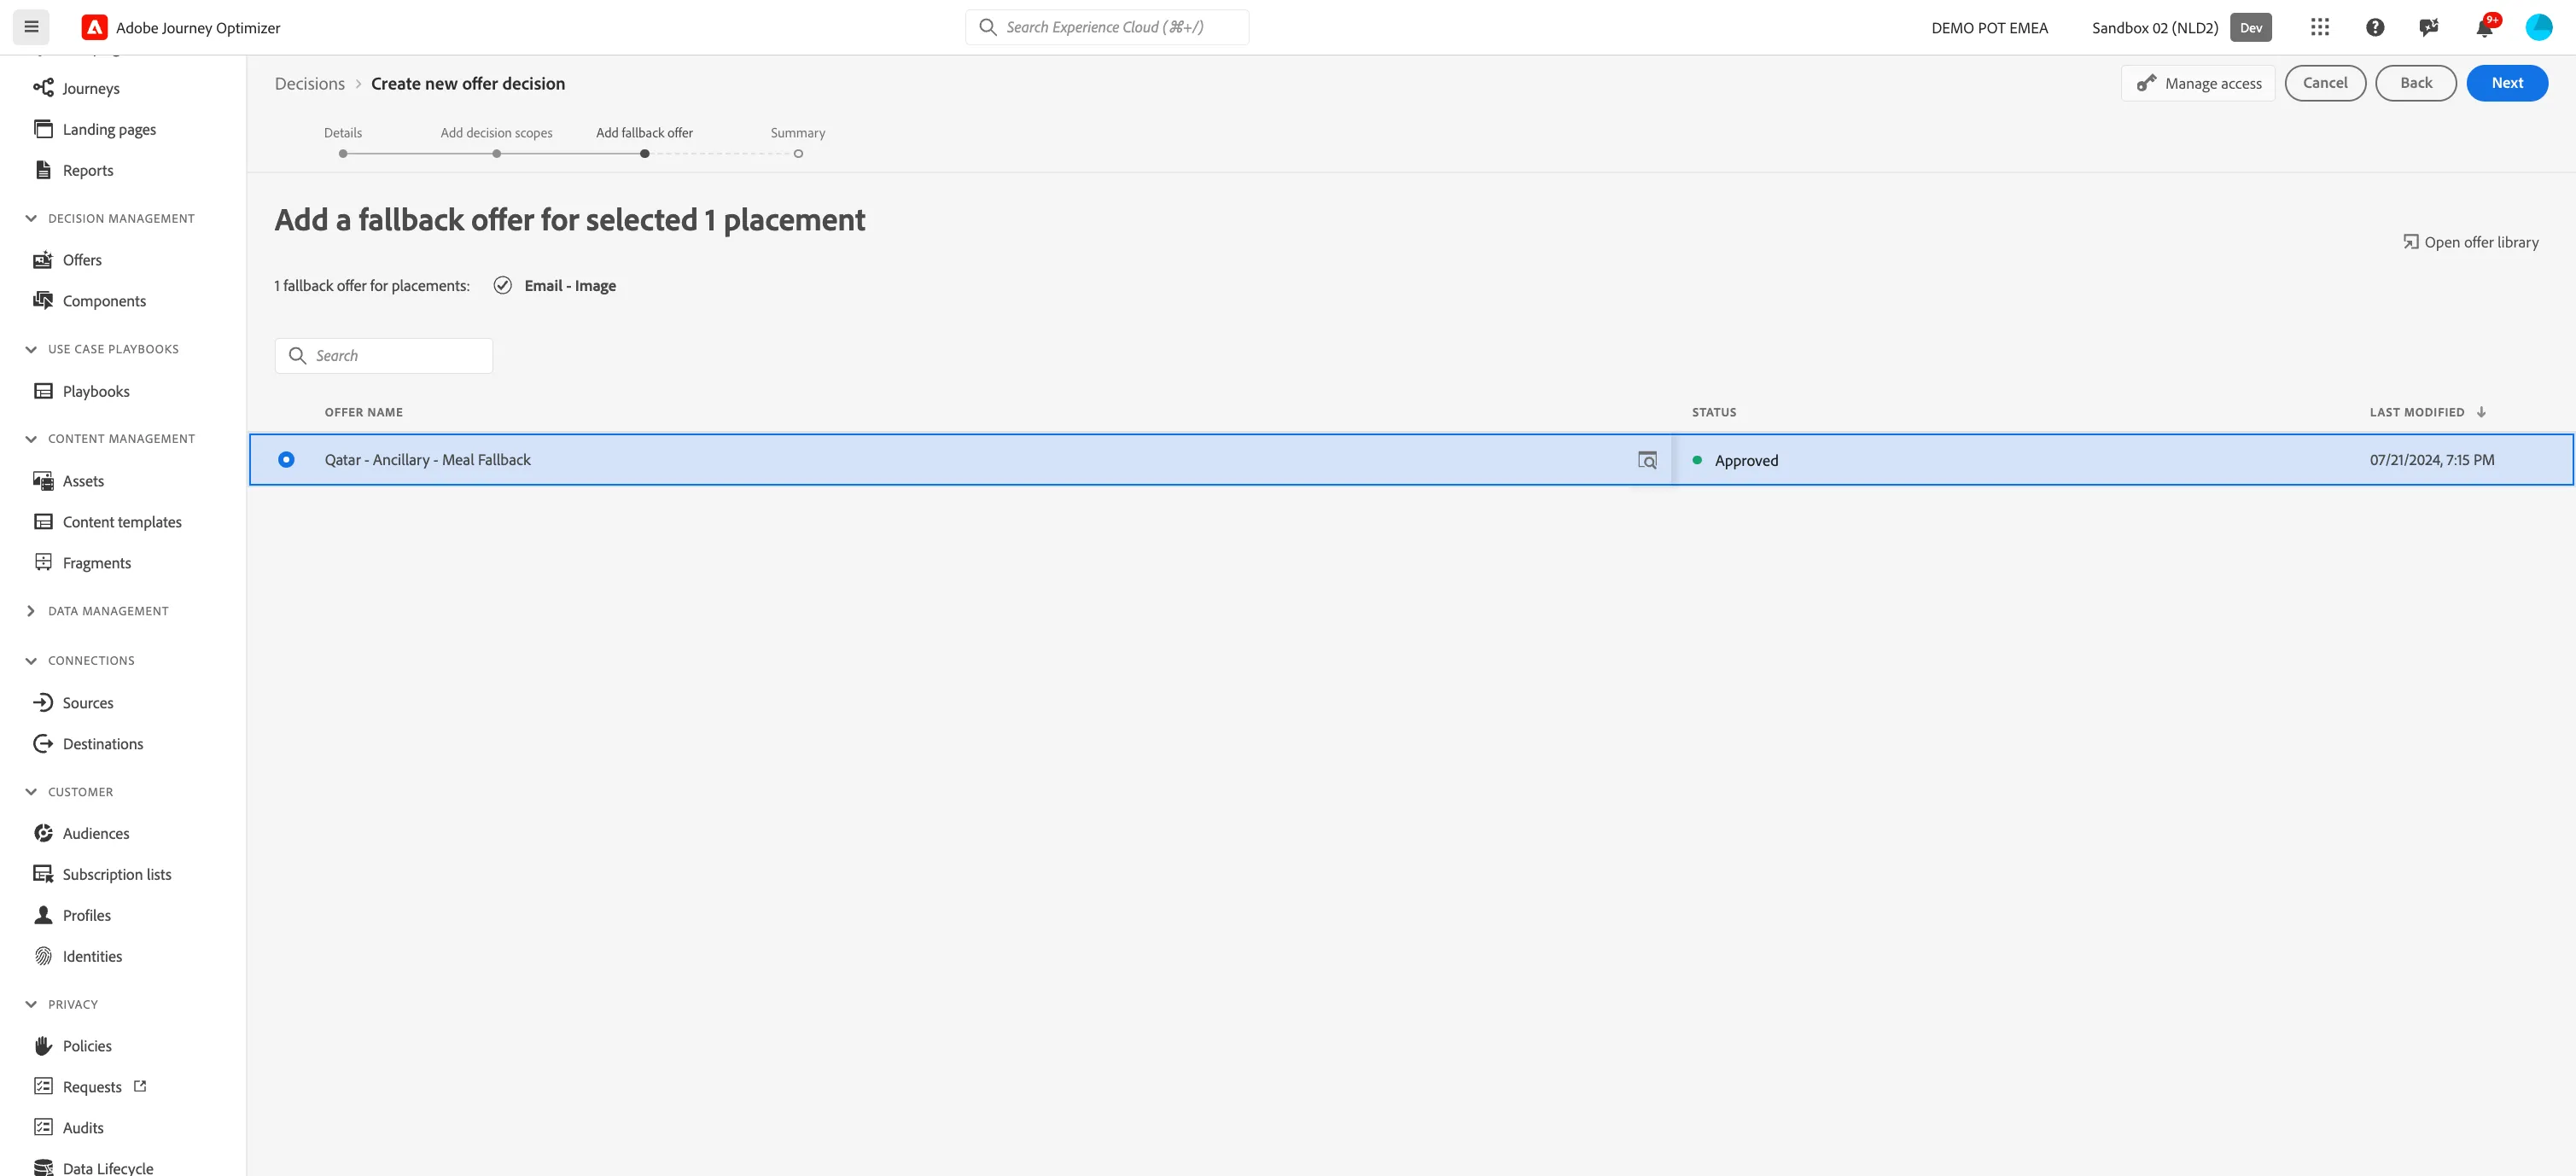Select the Qatar - Ancillary - Meal Fallback radio button
The height and width of the screenshot is (1176, 2576).
pyautogui.click(x=286, y=460)
